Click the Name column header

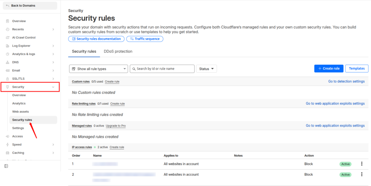point(97,156)
